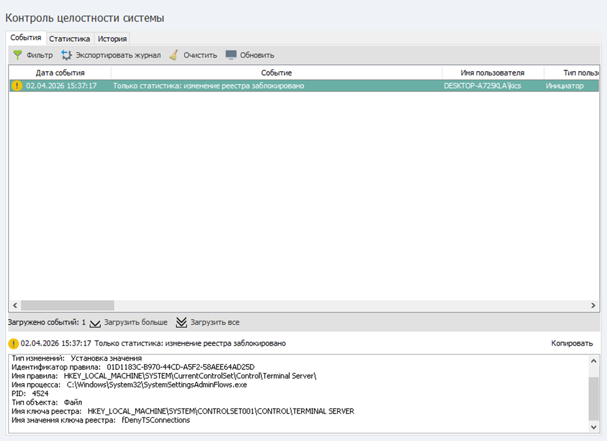This screenshot has height=441, width=607.
Task: Sort by Дата события column header
Action: 60,73
